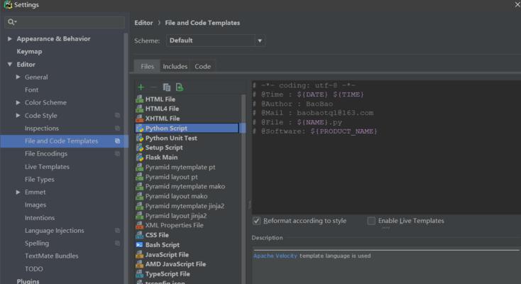
Task: Click the green plus Create Template icon
Action: [x=141, y=87]
